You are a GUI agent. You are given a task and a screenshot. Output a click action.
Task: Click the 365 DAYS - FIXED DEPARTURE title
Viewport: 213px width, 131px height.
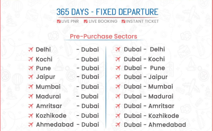pos(108,12)
